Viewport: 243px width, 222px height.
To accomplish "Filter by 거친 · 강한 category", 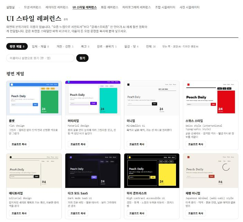I will [x=65, y=46].
